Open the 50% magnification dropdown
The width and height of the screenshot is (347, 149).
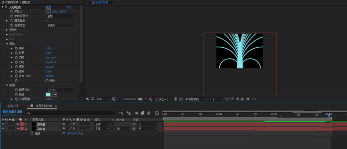click(x=102, y=99)
